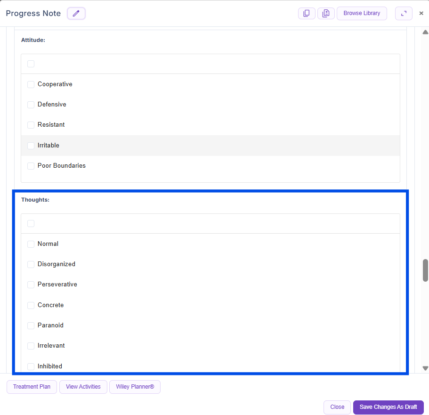Screen dimensions: 429x415
Task: Close the Progress Note dialog with X
Action: pos(421,14)
